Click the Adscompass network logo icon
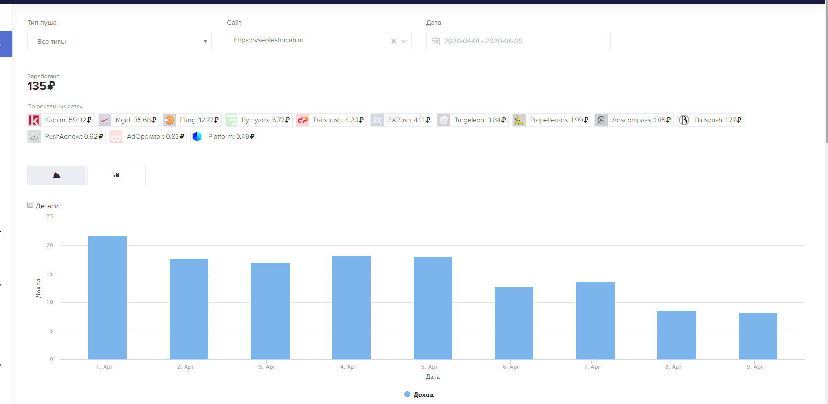Screen dimensions: 828x404 point(601,120)
